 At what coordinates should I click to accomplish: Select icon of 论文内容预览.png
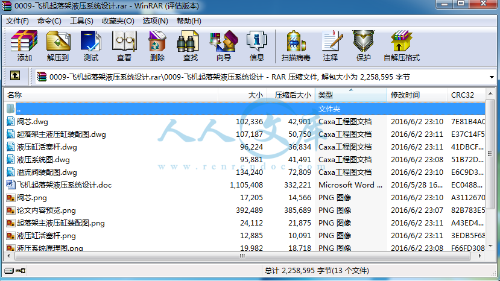click(11, 210)
